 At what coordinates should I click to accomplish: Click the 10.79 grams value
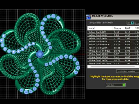pyautogui.click(x=117, y=60)
